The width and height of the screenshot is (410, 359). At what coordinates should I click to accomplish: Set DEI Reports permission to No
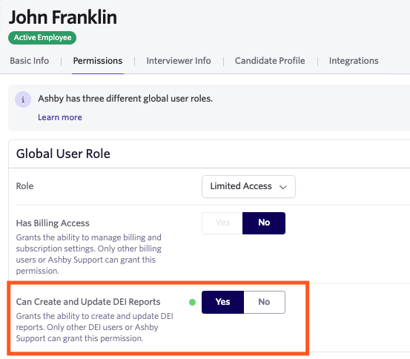[x=265, y=302]
